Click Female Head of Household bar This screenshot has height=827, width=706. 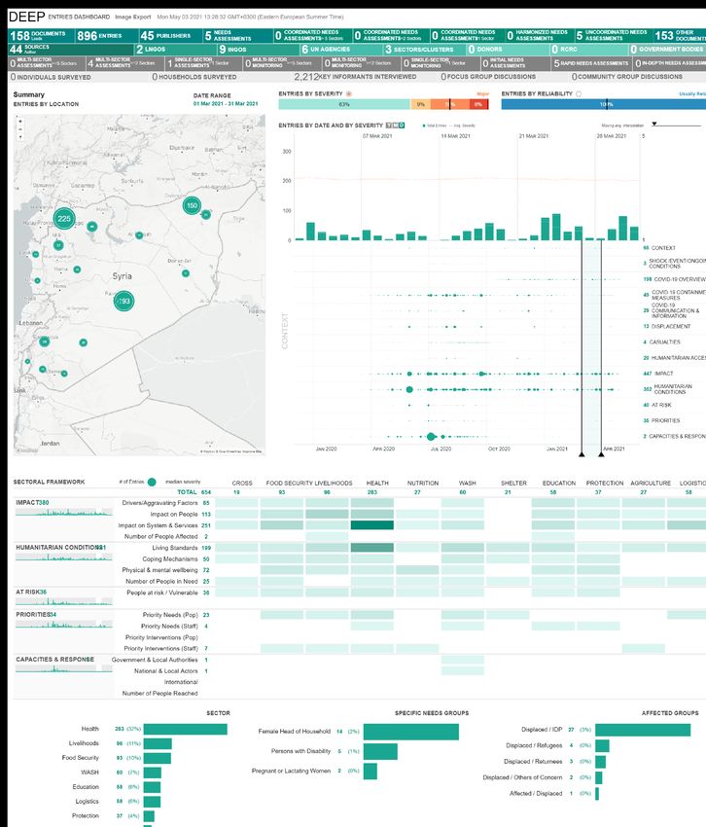[410, 732]
